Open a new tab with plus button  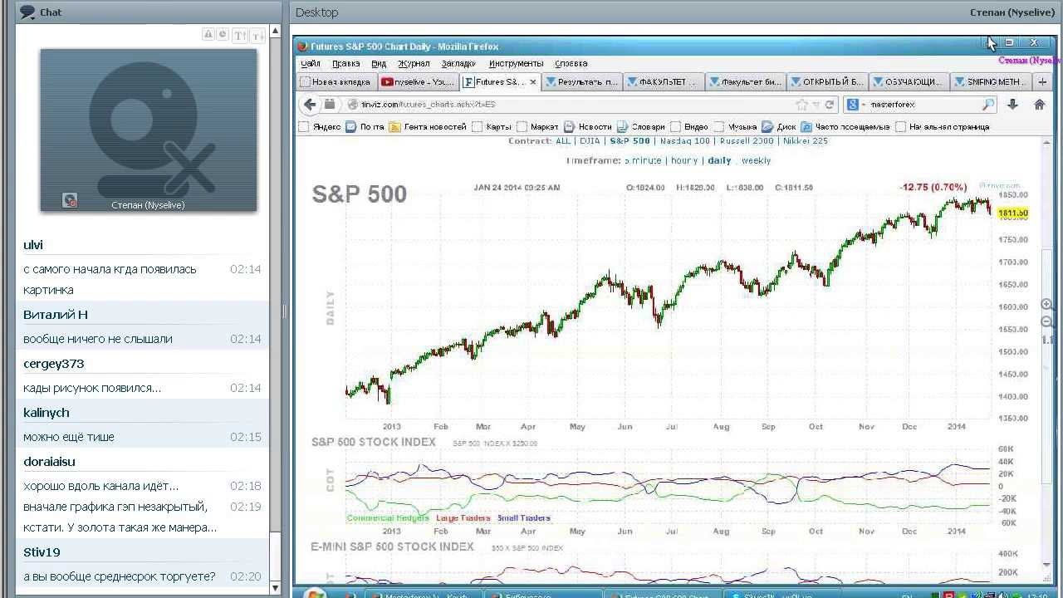(1042, 82)
